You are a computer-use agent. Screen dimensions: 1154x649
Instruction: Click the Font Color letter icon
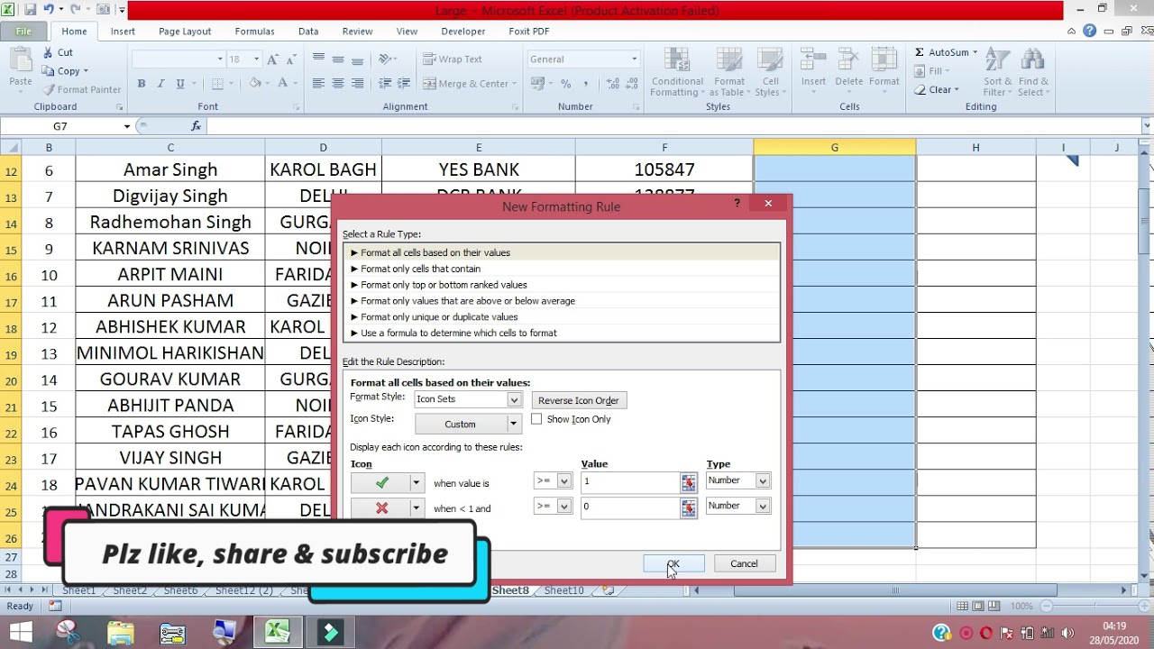coord(282,84)
